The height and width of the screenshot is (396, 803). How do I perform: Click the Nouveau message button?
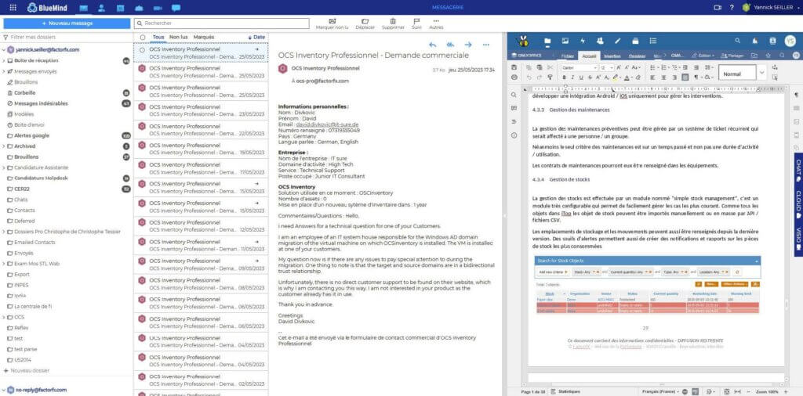[67, 23]
